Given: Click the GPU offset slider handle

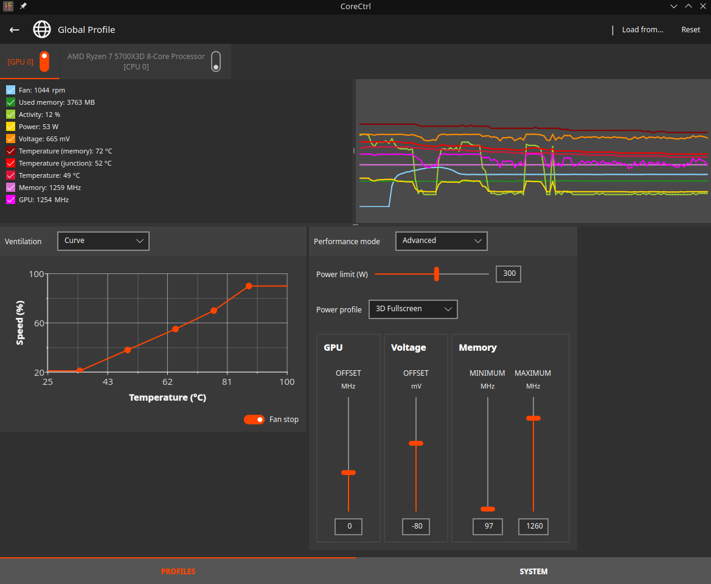Looking at the screenshot, I should click(349, 473).
